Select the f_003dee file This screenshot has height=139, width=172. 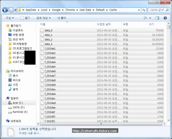102,108
